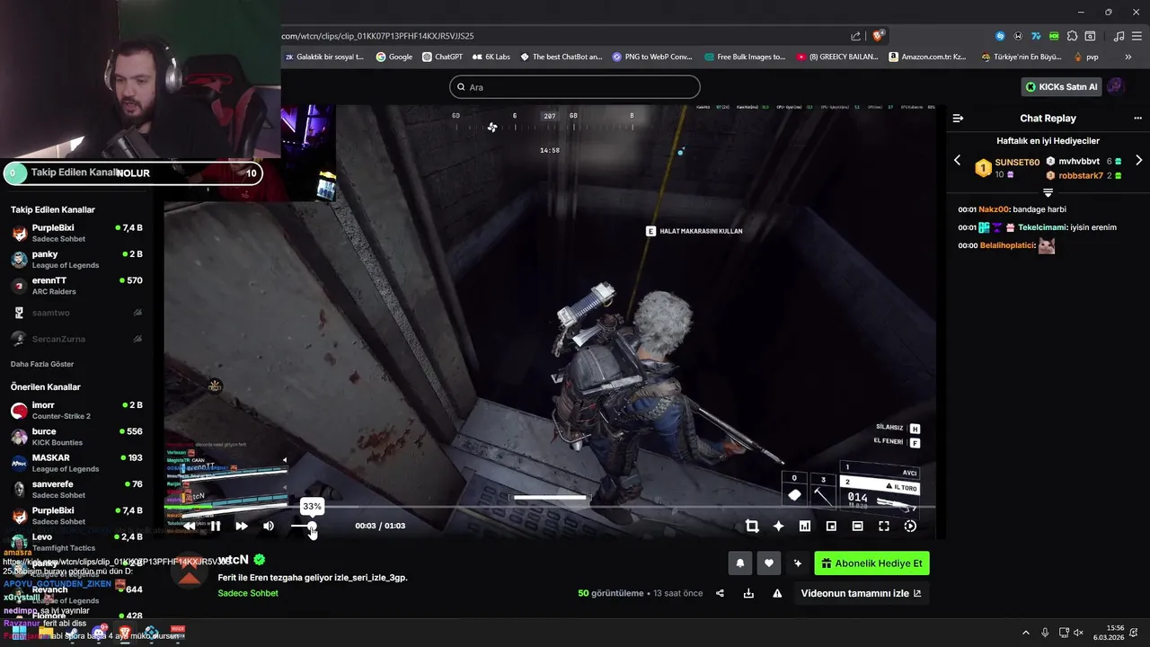The height and width of the screenshot is (647, 1150).
Task: Click the Ara search field
Action: (575, 87)
